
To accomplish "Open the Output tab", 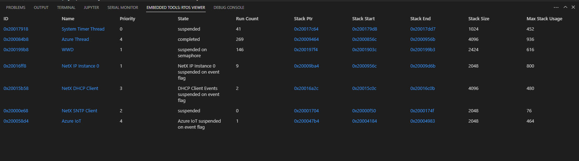I will pos(41,7).
